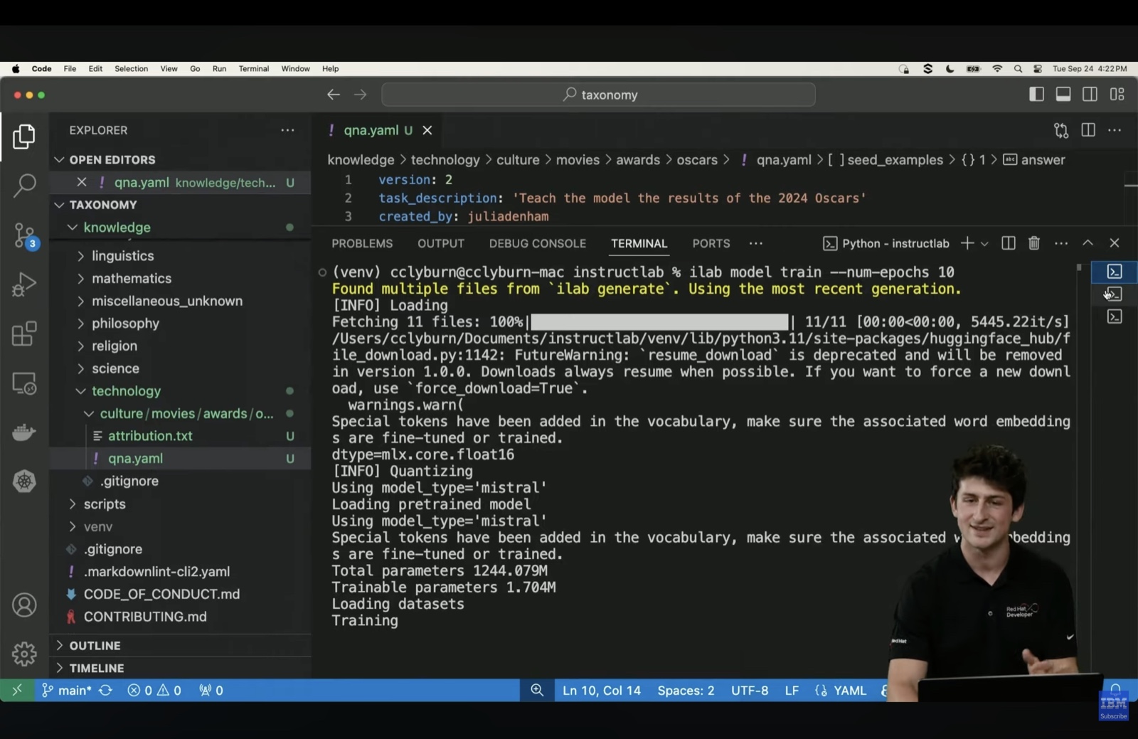Screen dimensions: 1138x739
Task: Toggle primary side bar layout button
Action: point(1036,95)
